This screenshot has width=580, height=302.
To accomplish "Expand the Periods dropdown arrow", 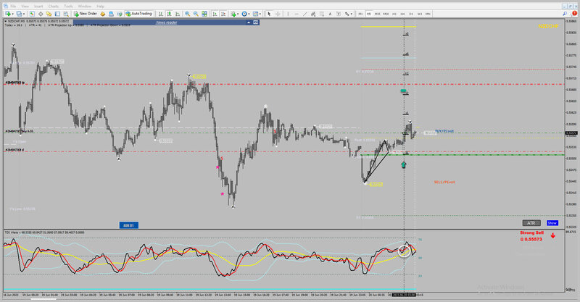I will [249, 14].
